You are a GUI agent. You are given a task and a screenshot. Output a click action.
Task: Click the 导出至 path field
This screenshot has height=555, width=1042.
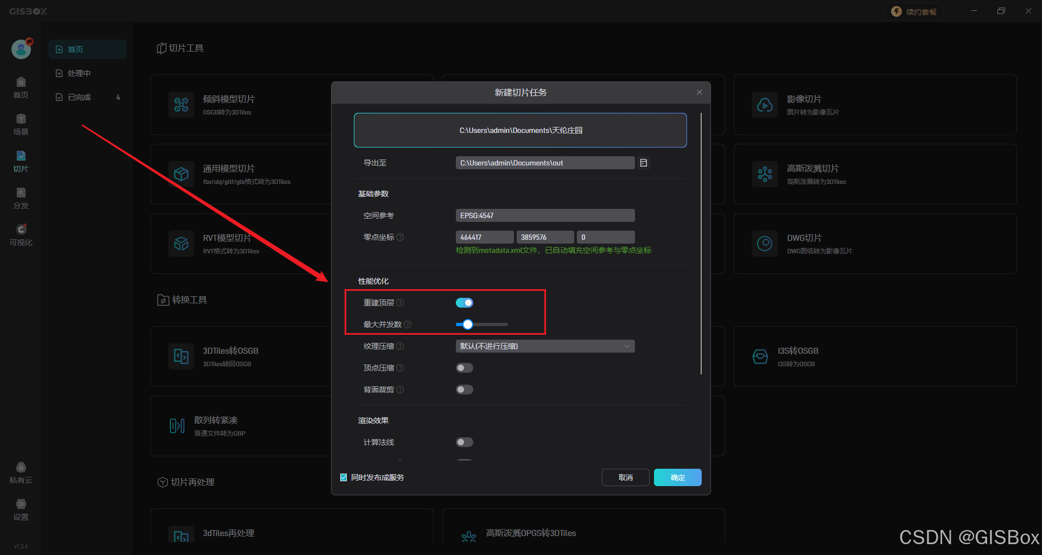coord(545,163)
